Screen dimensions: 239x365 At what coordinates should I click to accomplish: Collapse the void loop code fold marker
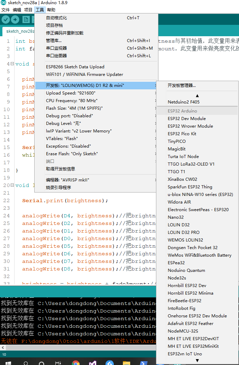[12, 185]
